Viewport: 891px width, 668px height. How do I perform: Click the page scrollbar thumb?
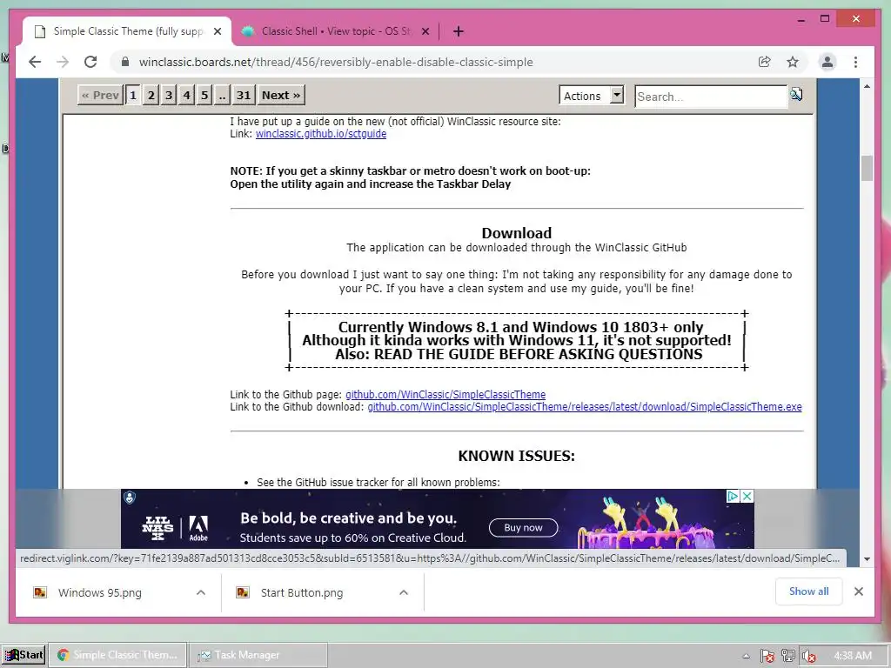coord(867,168)
